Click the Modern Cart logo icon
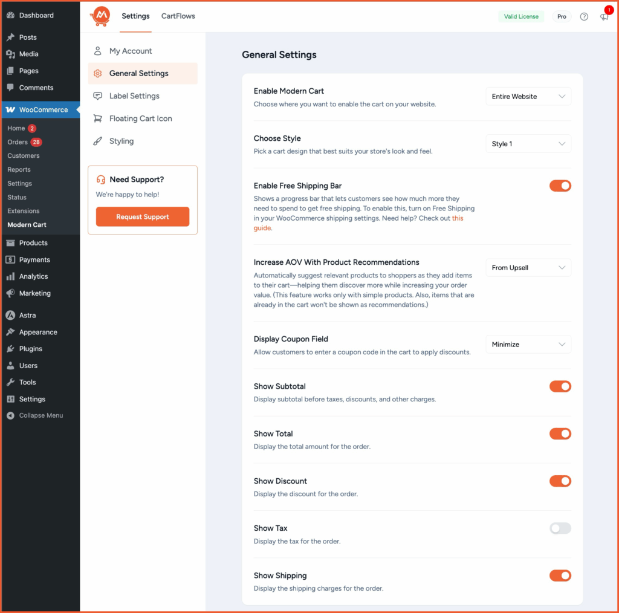Screen dimensions: 619x613 click(100, 16)
